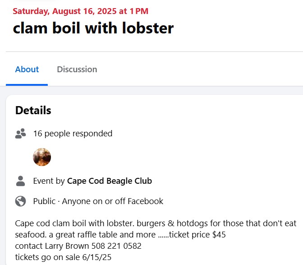
Task: Click the event host person icon
Action: click(x=20, y=181)
